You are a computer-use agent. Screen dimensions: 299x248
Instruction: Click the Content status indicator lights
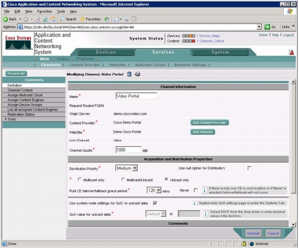point(188,41)
